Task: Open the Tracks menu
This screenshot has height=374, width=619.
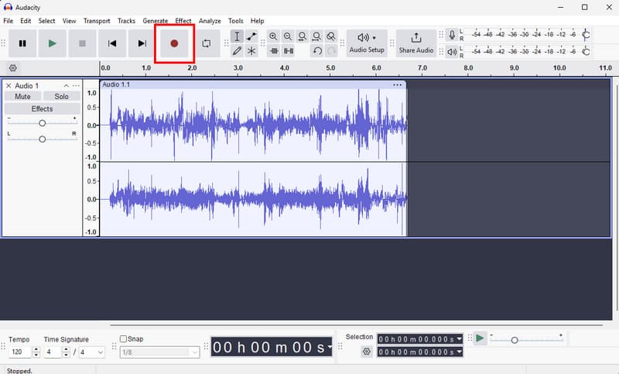Action: 126,21
